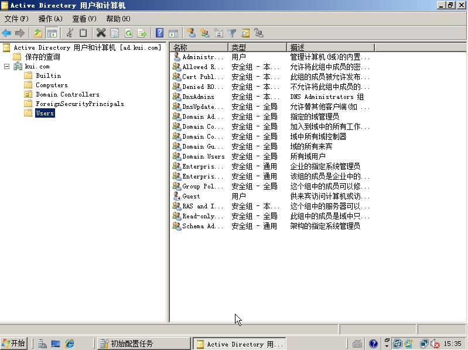Click the Export list toolbar icon
The image size is (468, 350).
pyautogui.click(x=141, y=33)
